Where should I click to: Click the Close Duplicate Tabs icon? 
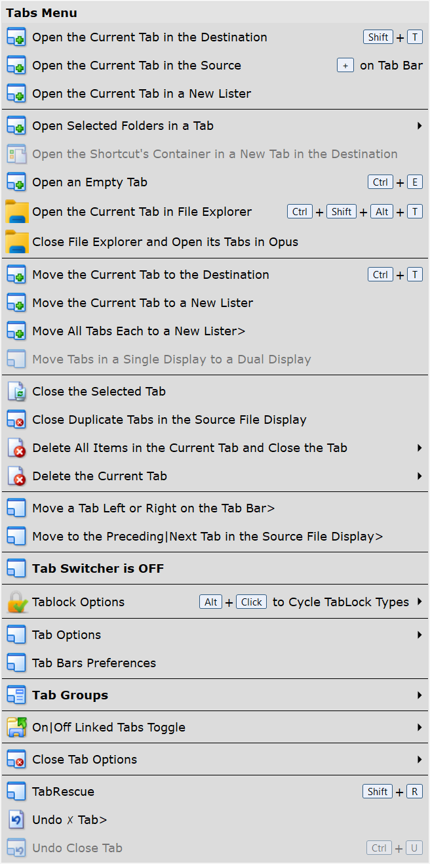click(16, 420)
